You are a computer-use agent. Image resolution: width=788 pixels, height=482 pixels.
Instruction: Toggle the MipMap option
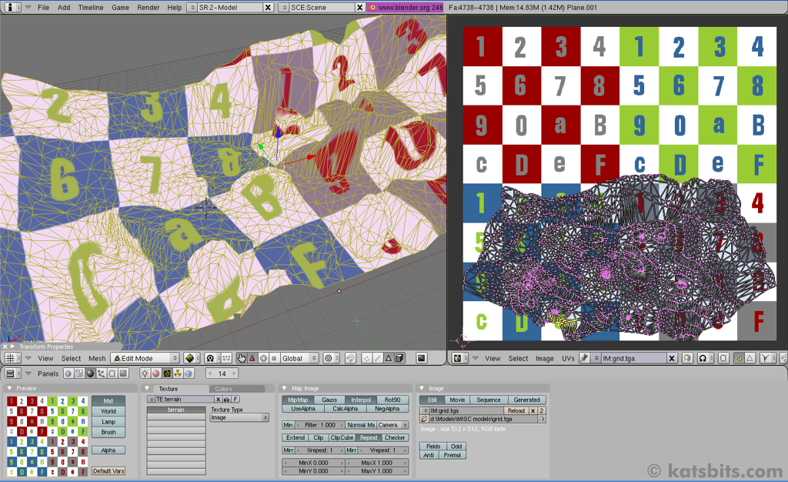(x=298, y=400)
